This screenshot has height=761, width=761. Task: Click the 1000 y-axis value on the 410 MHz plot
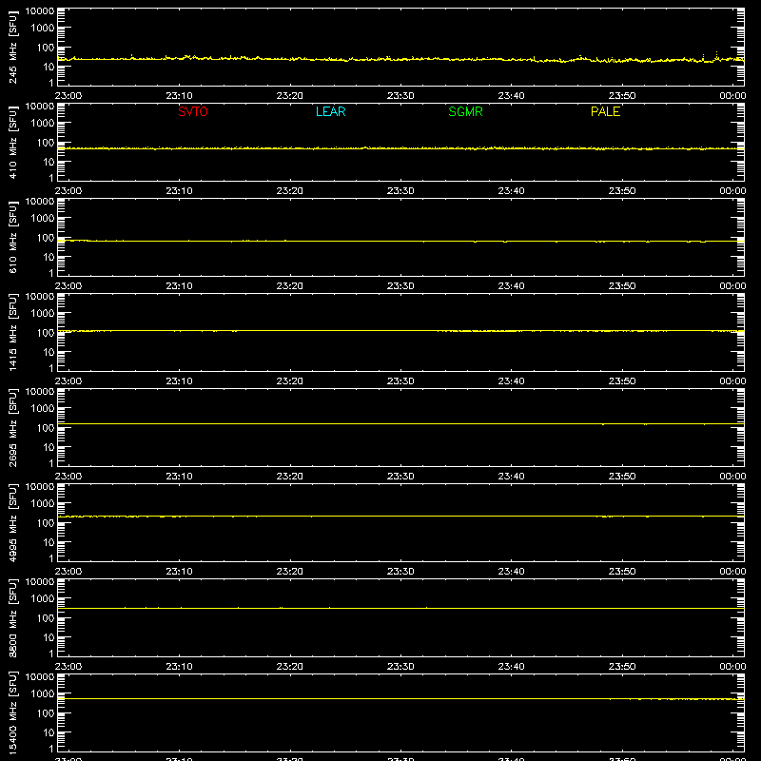point(43,123)
